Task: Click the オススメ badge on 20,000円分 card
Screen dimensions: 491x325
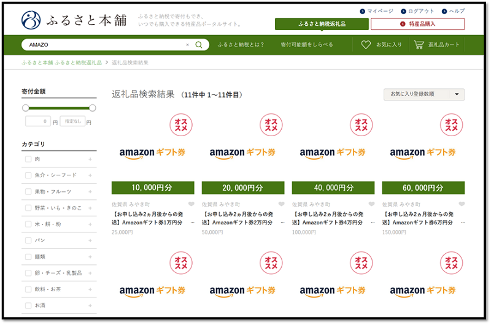Action: click(x=271, y=125)
